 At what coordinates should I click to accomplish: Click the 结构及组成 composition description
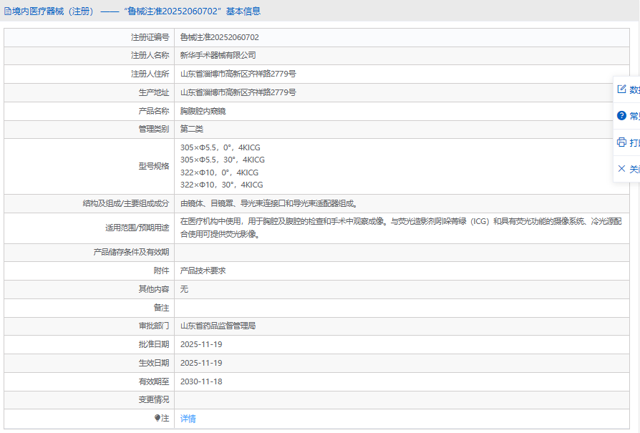tap(268, 203)
